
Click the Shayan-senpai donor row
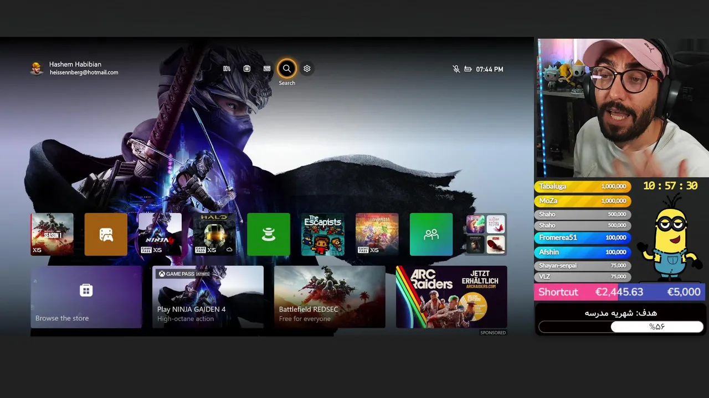pyautogui.click(x=582, y=265)
